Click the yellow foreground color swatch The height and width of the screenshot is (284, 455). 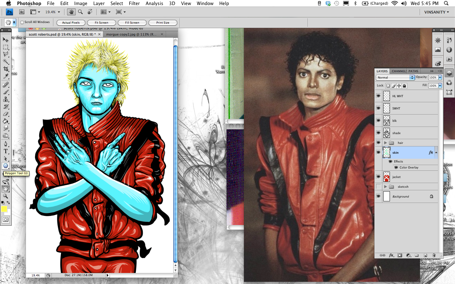[x=4, y=209]
